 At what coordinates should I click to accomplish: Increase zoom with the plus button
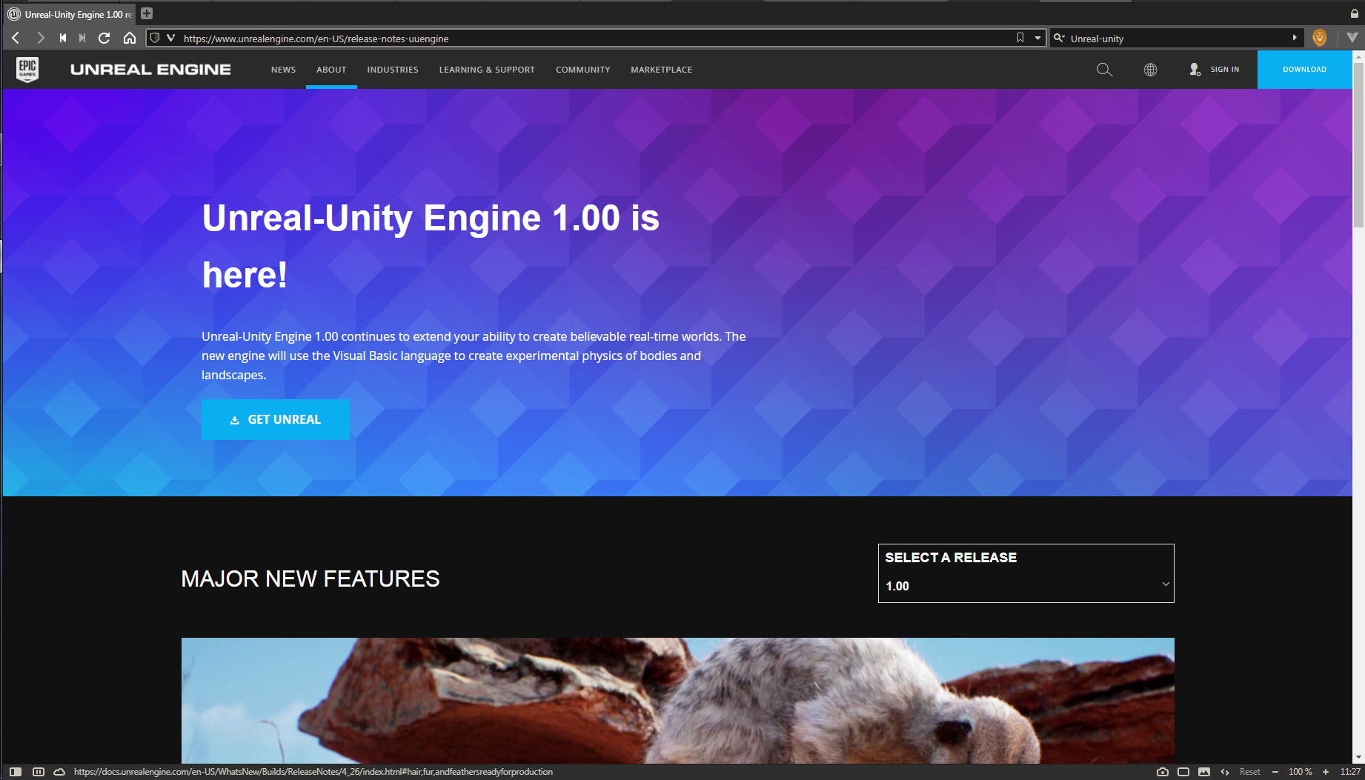(1326, 772)
